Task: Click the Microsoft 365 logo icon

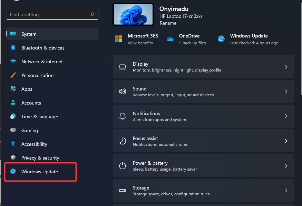Action: tap(119, 39)
